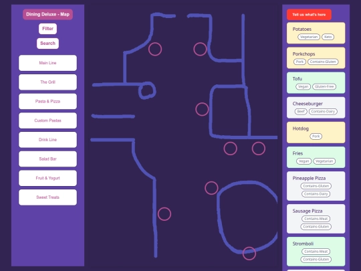Open the Porkchops food card
The image size is (361, 271).
click(316, 58)
